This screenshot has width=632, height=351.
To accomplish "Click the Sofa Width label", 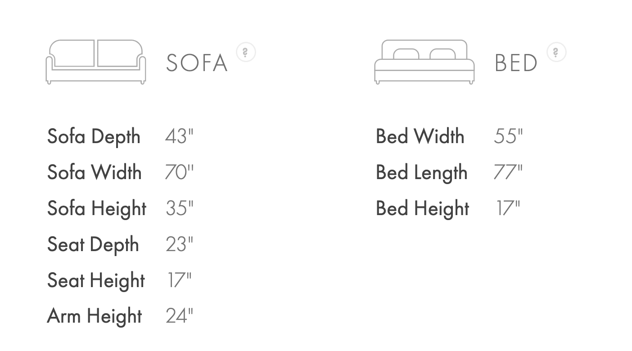I will 94,172.
